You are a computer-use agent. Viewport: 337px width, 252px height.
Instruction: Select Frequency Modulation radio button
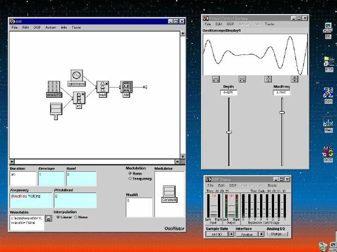point(130,178)
